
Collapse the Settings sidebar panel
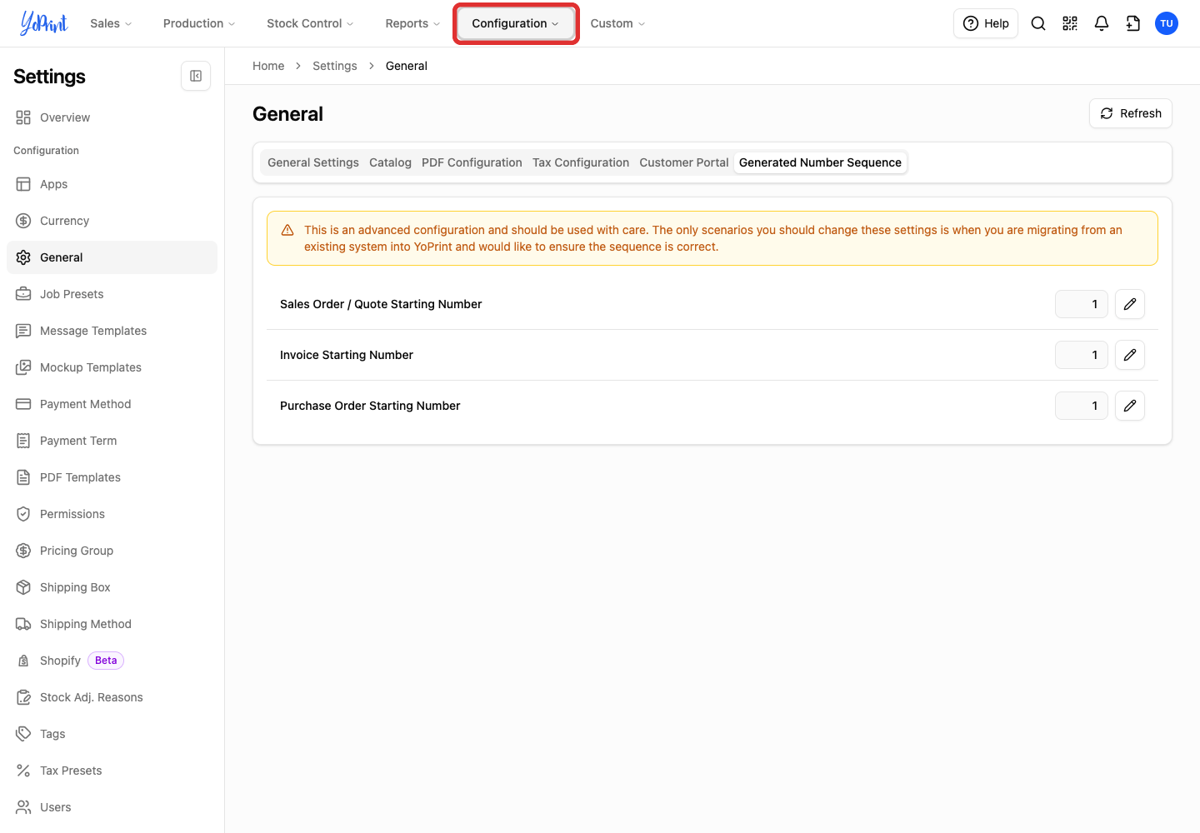pos(196,76)
